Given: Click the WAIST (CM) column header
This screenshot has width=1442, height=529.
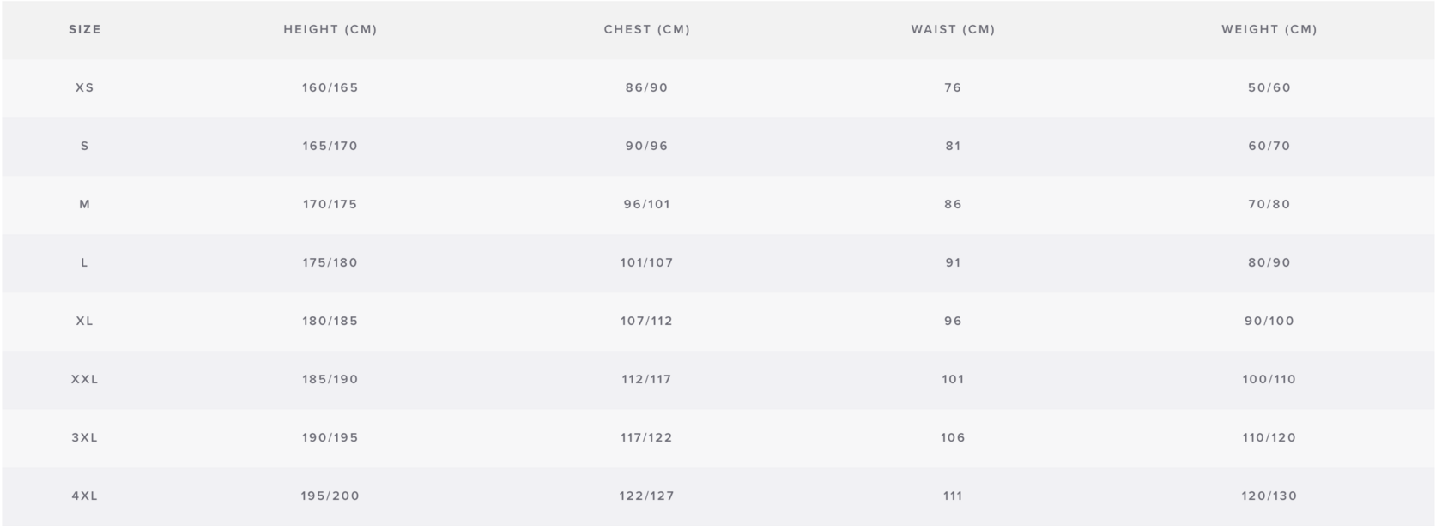Looking at the screenshot, I should [x=953, y=29].
